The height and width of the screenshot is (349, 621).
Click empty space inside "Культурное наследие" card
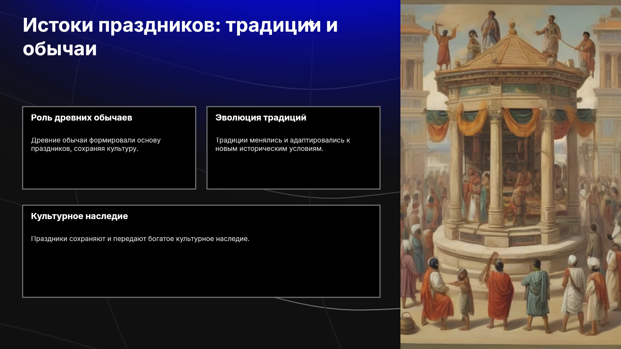(x=201, y=271)
